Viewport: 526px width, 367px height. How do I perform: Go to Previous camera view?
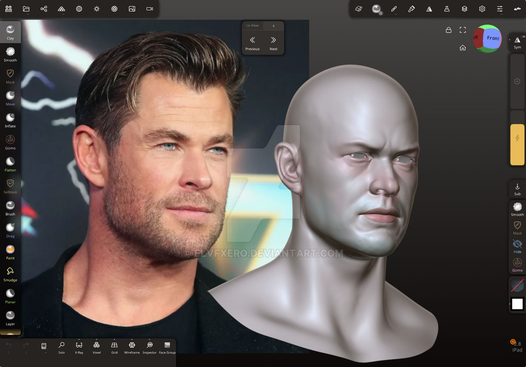point(252,43)
